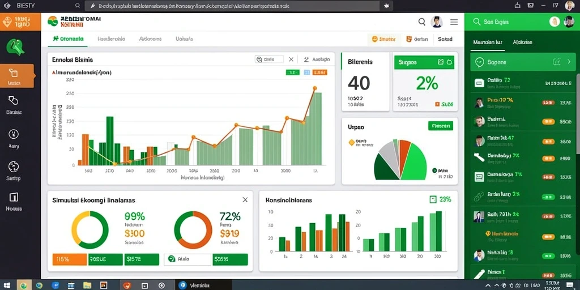Open the Noseis panel icon in sidebar
580x290 pixels.
[14, 197]
